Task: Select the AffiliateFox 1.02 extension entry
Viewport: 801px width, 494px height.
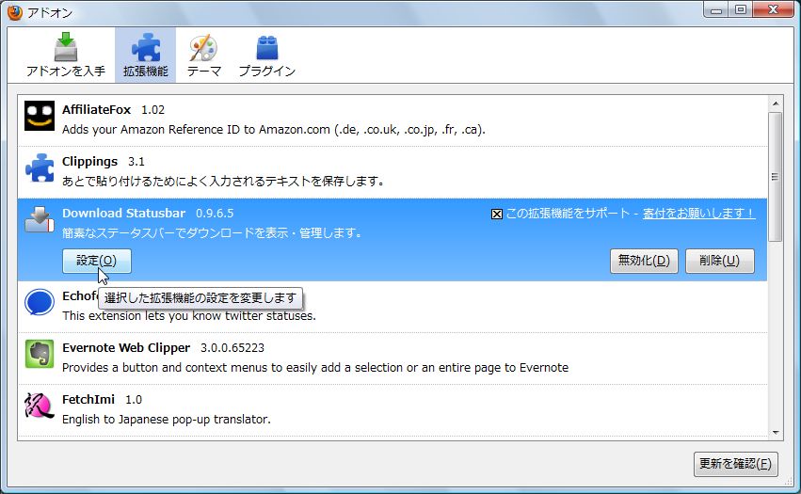Action: [x=392, y=120]
